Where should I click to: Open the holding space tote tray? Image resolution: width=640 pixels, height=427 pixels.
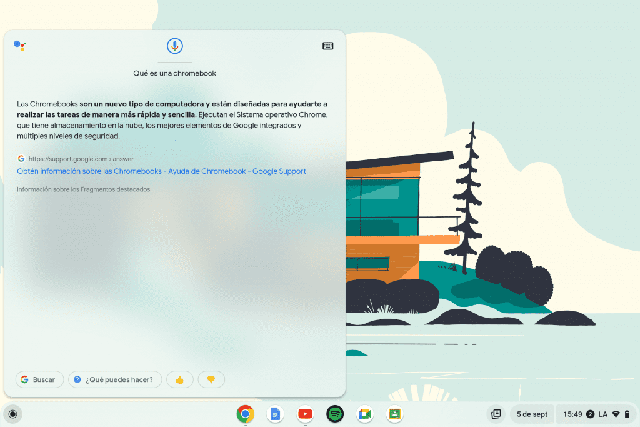[496, 414]
